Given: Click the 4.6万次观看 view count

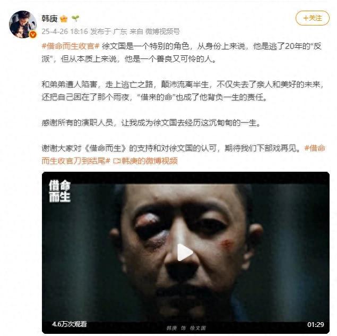Looking at the screenshot, I should 70,324.
